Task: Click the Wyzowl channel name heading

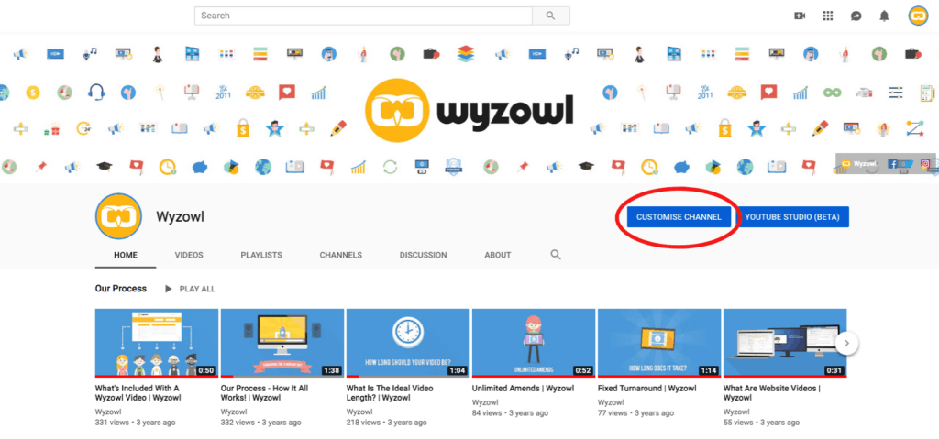Action: (181, 217)
